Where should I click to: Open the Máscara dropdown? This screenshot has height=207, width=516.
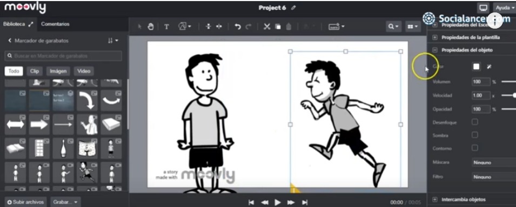[x=494, y=162]
